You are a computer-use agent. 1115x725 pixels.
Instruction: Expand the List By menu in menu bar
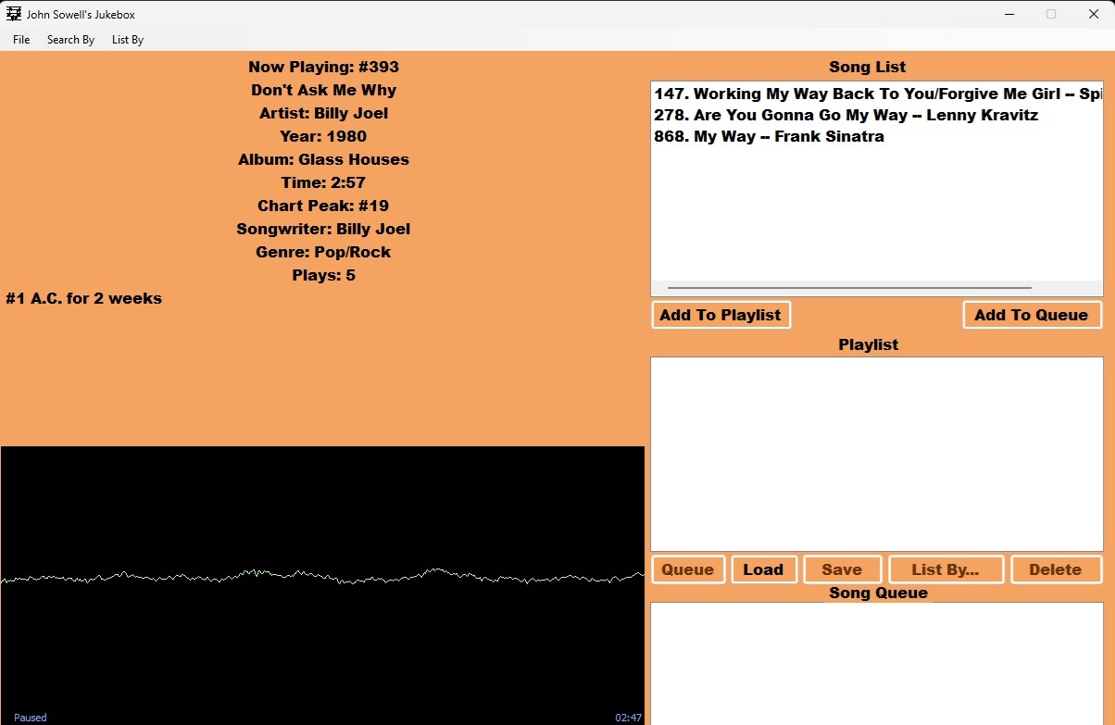pyautogui.click(x=128, y=40)
